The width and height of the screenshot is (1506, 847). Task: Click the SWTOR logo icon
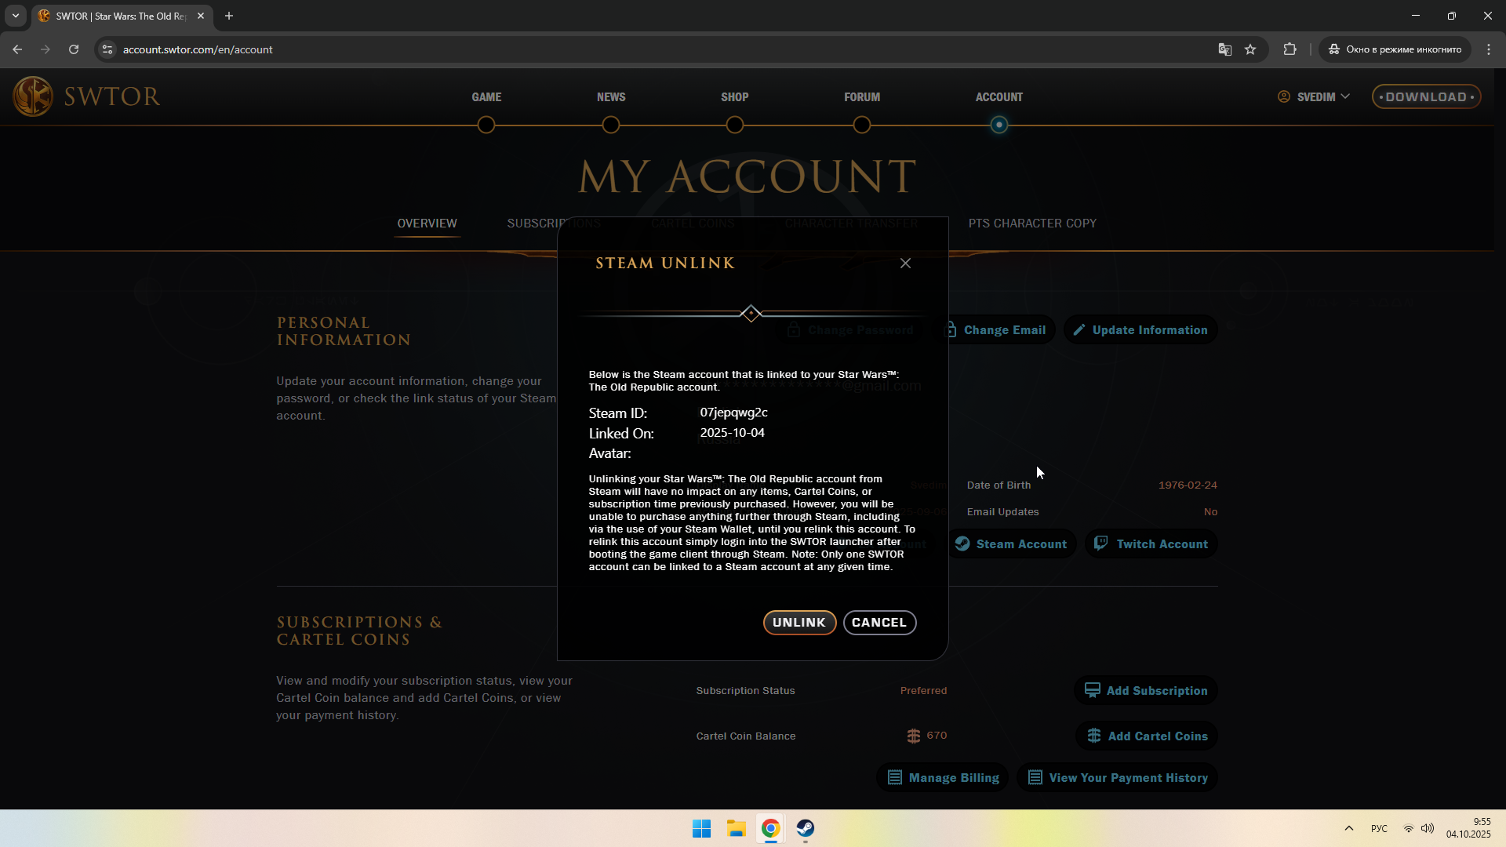coord(33,96)
